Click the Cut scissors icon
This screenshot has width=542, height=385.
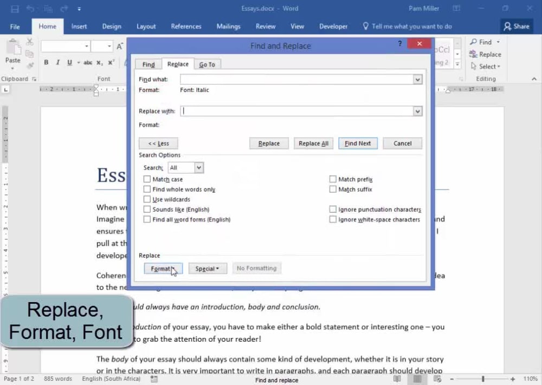(30, 42)
